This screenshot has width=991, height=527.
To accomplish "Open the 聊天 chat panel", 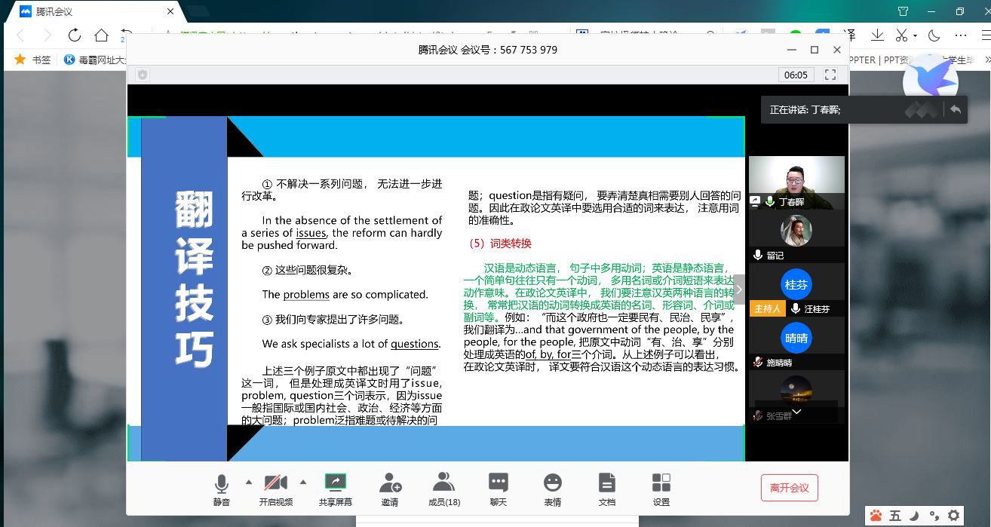I will pos(498,489).
